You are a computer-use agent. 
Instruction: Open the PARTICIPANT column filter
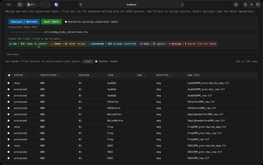tap(60, 75)
